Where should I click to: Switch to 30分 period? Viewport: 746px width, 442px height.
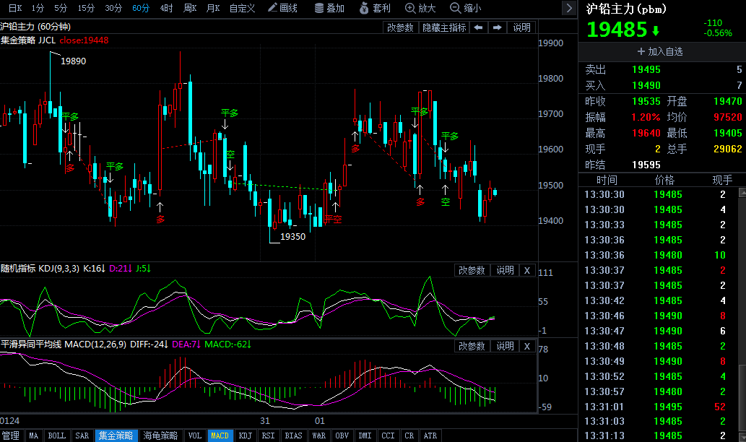(113, 8)
